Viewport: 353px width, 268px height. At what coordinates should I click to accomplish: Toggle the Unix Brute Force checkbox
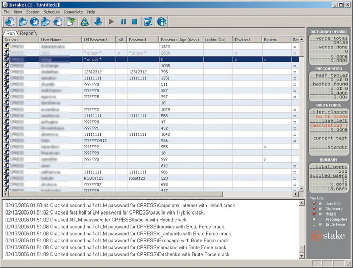click(x=320, y=224)
